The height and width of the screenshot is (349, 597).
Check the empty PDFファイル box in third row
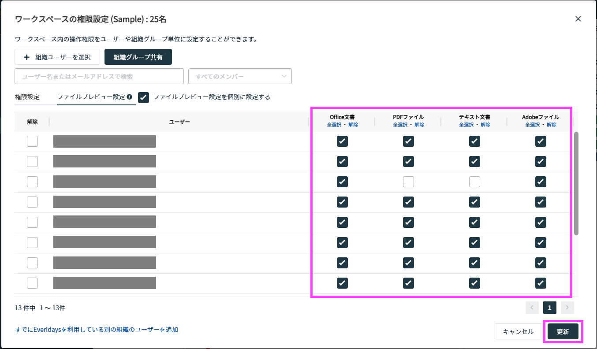coord(408,182)
